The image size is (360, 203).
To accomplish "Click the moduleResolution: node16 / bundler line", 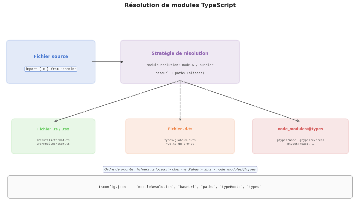I will tap(180, 65).
